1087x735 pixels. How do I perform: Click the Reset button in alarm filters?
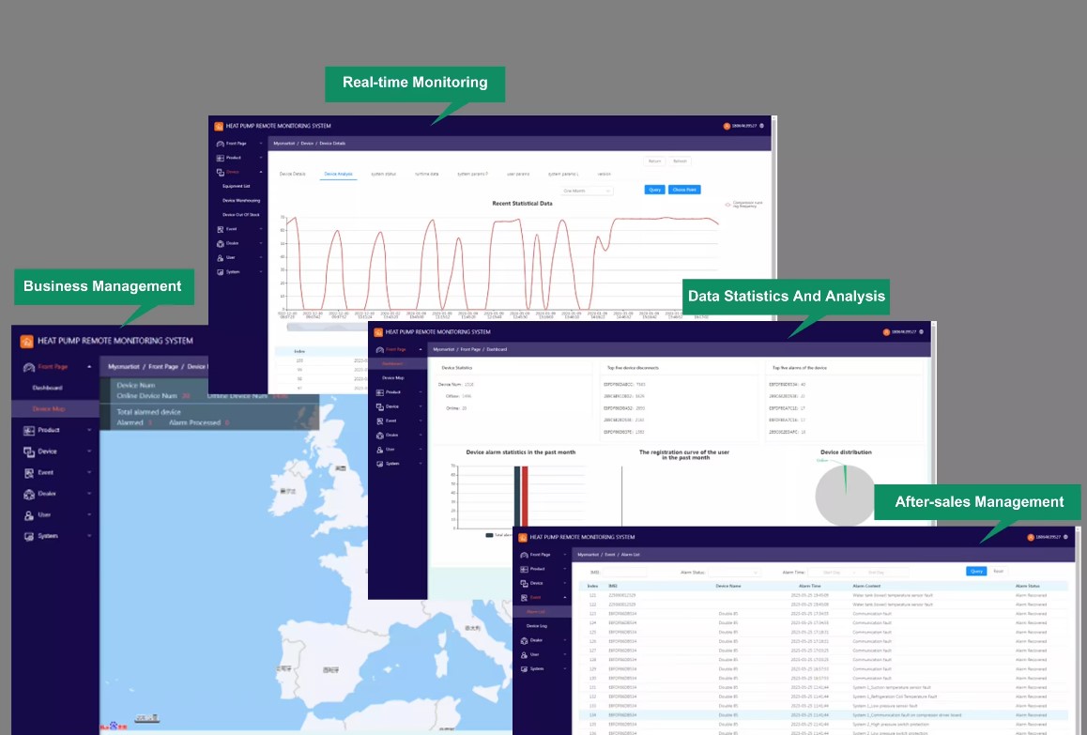[x=999, y=571]
